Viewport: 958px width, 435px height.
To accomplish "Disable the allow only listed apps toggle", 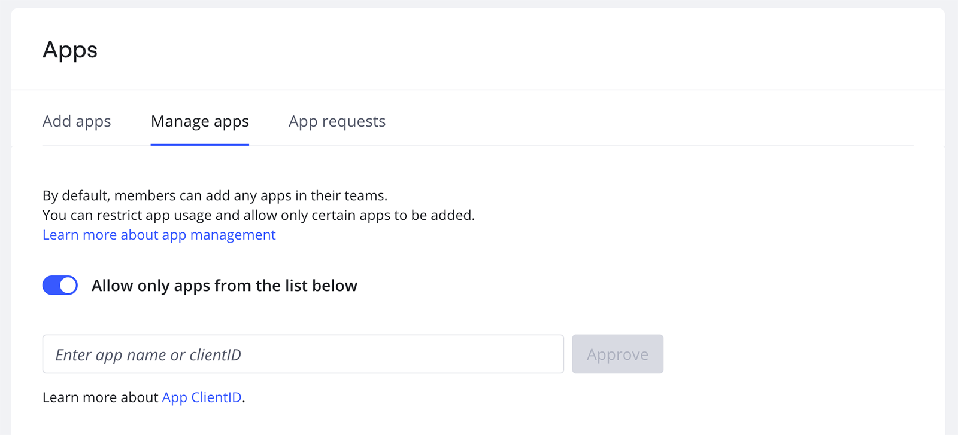I will click(x=60, y=286).
